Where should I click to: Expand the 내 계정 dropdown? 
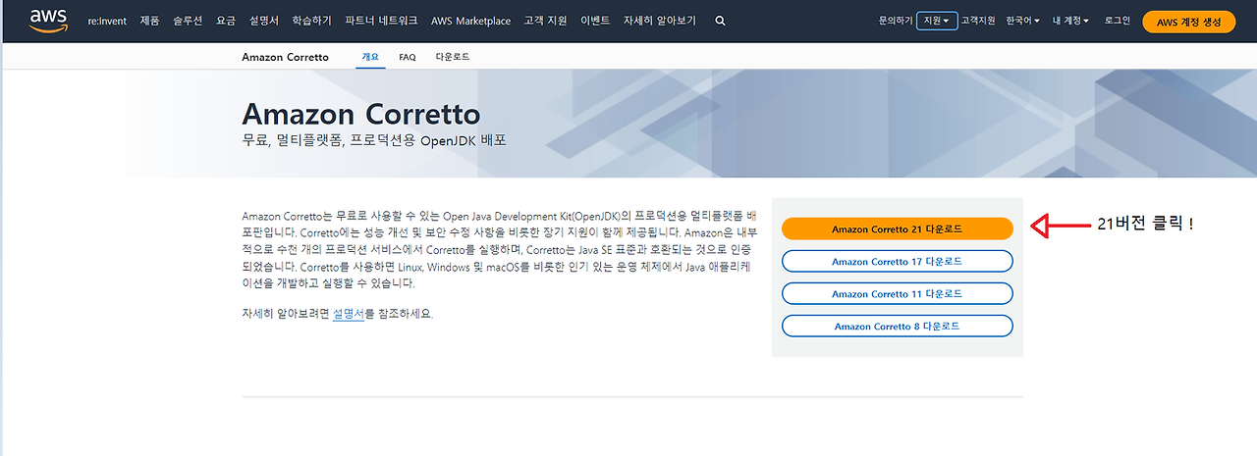(x=1071, y=21)
